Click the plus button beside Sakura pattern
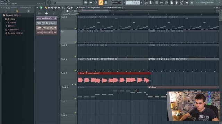 coord(141,2)
